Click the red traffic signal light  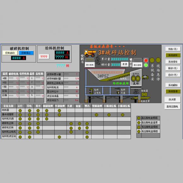click(146, 61)
